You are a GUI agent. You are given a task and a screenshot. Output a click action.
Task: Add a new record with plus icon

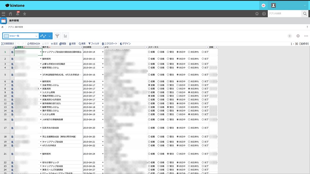point(290,36)
